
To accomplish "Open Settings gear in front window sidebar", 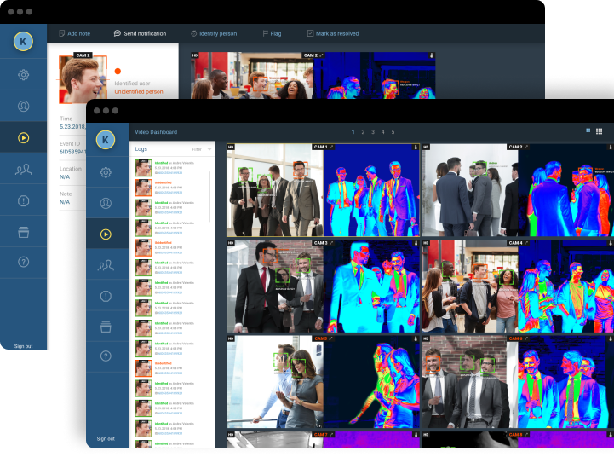I will click(x=106, y=172).
